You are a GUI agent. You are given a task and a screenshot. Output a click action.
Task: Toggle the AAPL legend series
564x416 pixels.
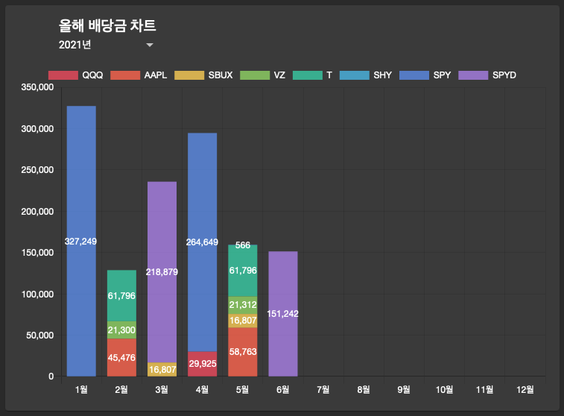[139, 75]
